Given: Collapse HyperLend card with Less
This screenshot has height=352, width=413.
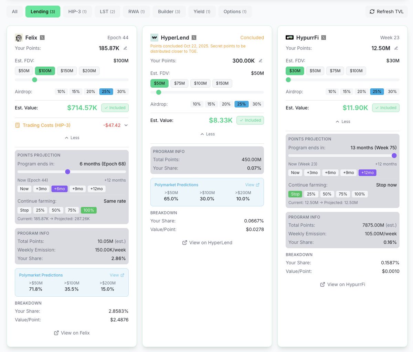Looking at the screenshot, I should pos(207,134).
